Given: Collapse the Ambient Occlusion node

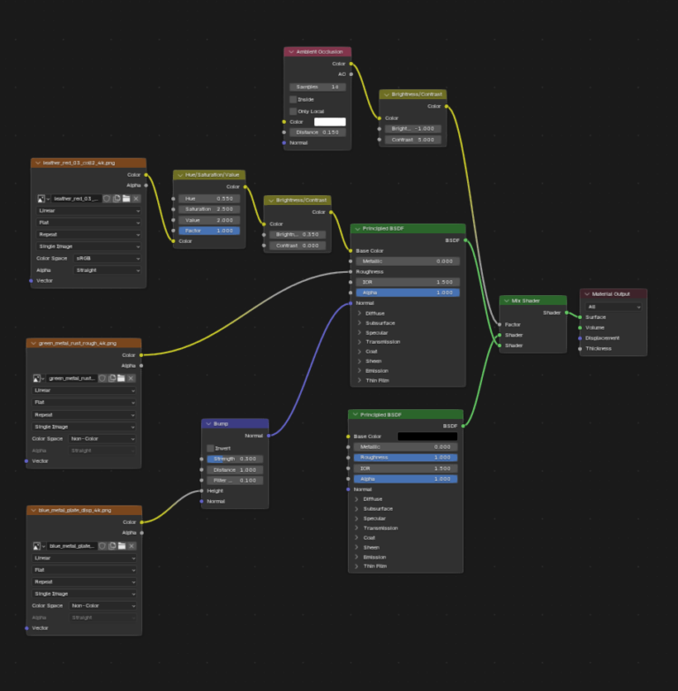Looking at the screenshot, I should (x=291, y=52).
